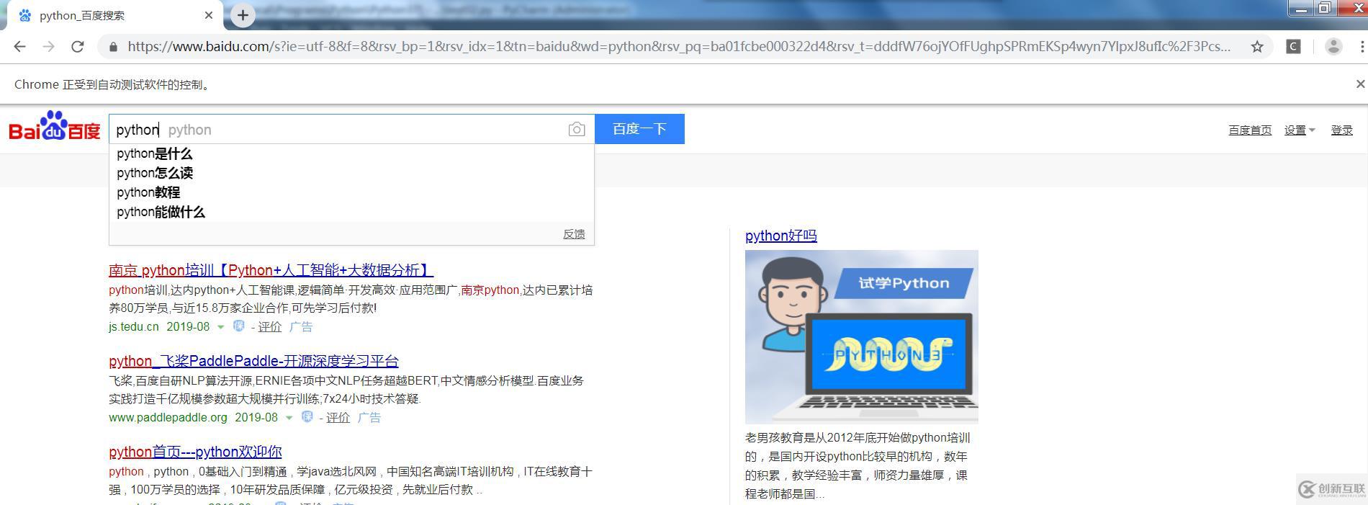The width and height of the screenshot is (1368, 505).
Task: Bookmark this page with the star icon
Action: (x=1257, y=47)
